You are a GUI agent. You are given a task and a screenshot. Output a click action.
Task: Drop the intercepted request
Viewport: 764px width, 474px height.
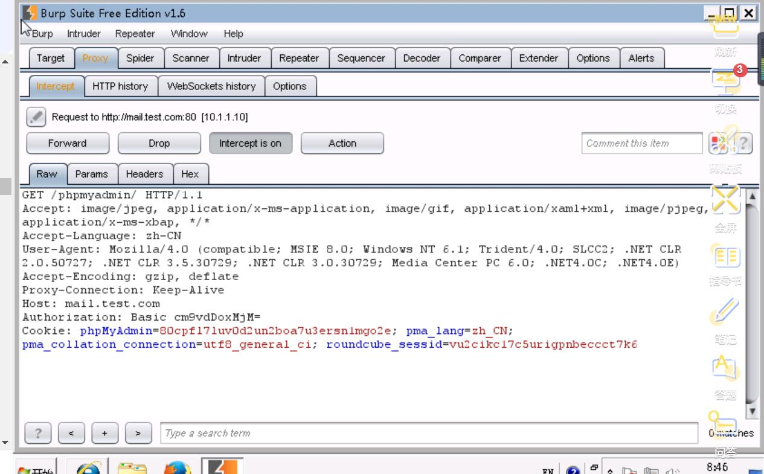[x=159, y=144]
